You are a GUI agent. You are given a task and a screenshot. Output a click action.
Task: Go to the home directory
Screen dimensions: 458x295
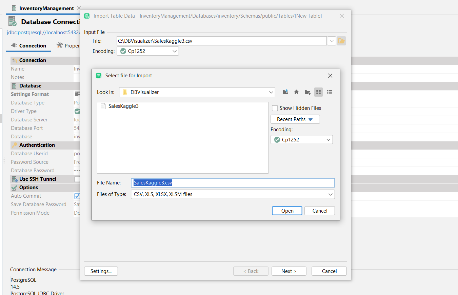pos(296,92)
